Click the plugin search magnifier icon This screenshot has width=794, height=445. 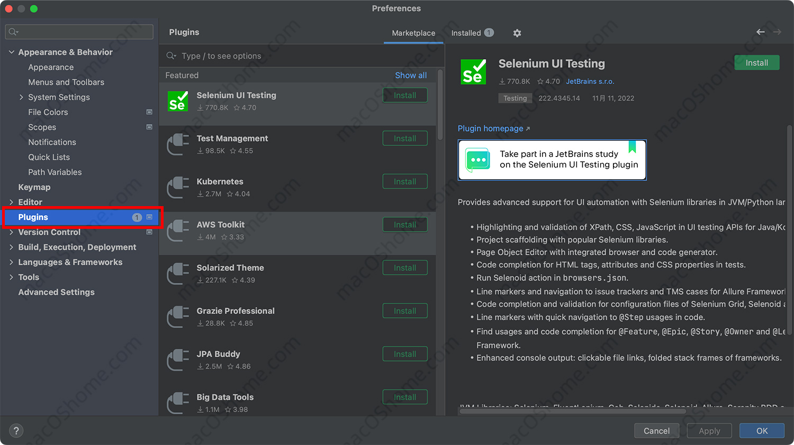pyautogui.click(x=171, y=55)
